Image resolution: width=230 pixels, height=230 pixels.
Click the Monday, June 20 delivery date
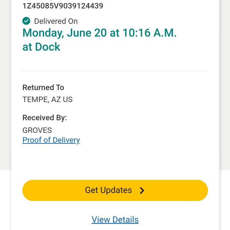coord(65,33)
